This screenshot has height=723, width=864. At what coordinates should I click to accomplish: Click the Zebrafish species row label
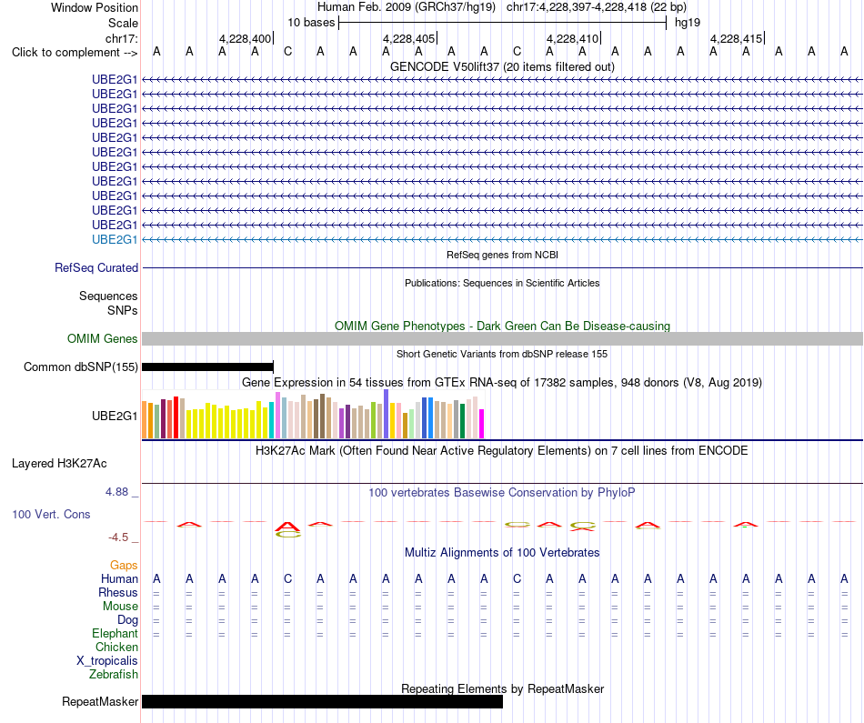tap(114, 675)
